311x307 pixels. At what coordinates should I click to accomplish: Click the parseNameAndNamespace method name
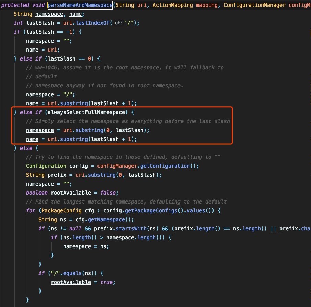80,5
